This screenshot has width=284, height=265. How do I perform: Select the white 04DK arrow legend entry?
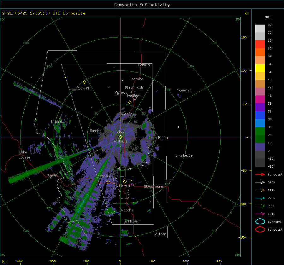pyautogui.click(x=260, y=182)
